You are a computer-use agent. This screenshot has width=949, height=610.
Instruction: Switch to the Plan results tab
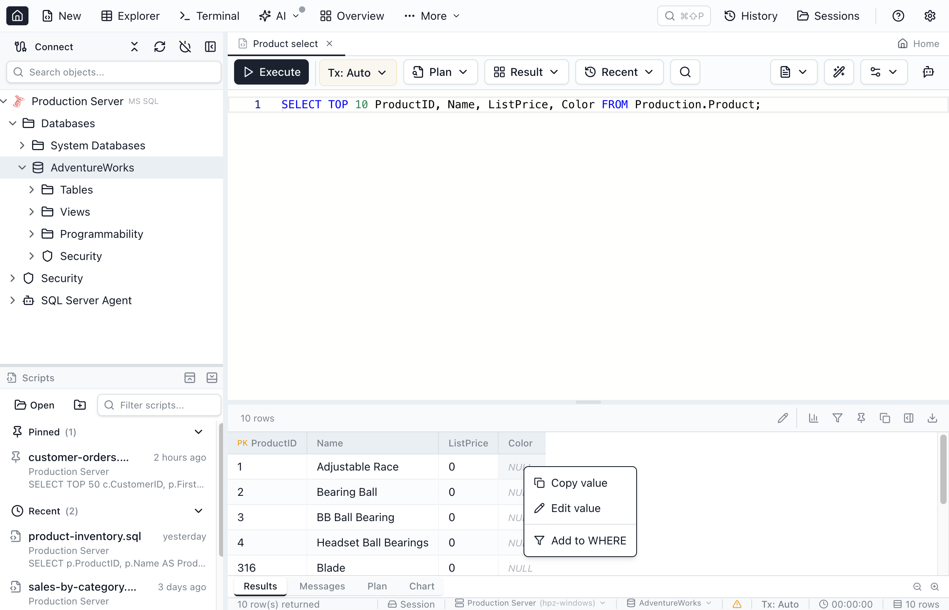point(377,586)
